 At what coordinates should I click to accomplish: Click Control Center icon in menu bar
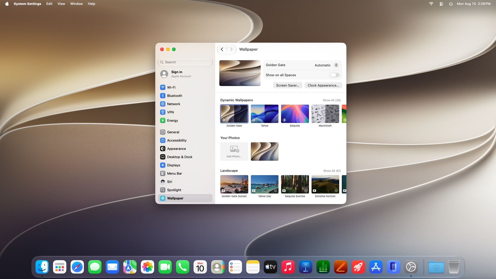click(x=441, y=4)
